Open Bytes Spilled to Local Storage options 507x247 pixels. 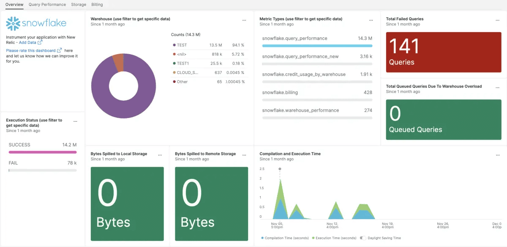point(160,155)
